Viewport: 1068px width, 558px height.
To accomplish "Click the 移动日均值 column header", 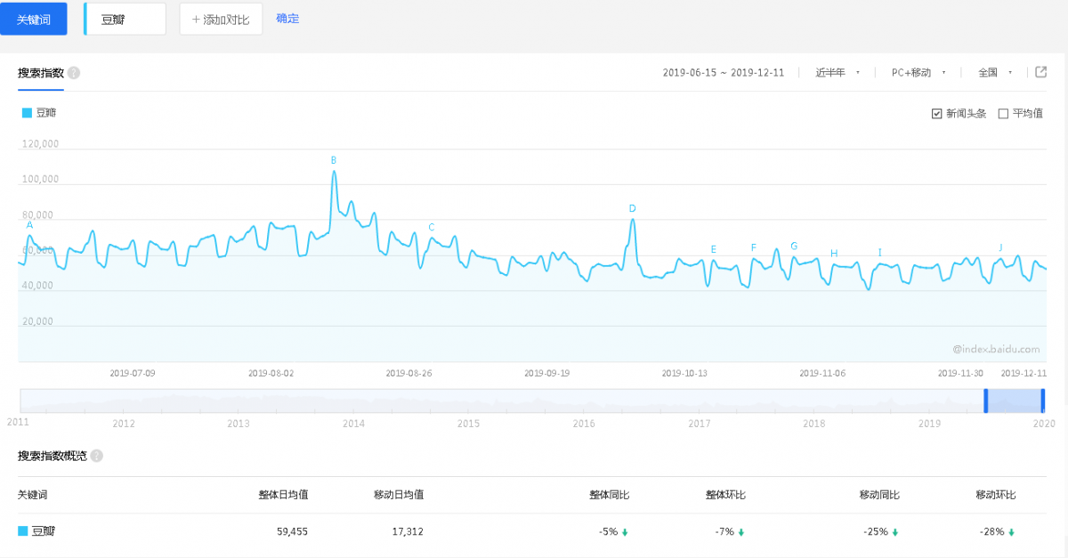I will pos(399,495).
